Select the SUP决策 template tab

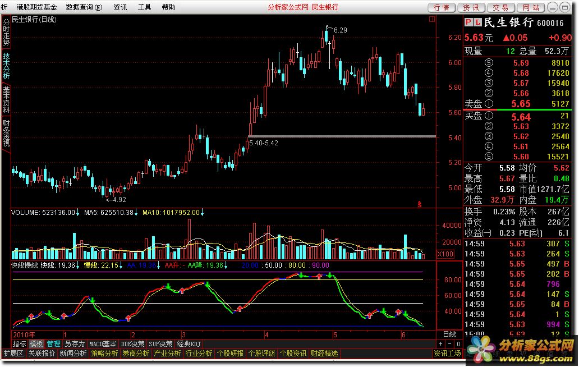coord(160,344)
